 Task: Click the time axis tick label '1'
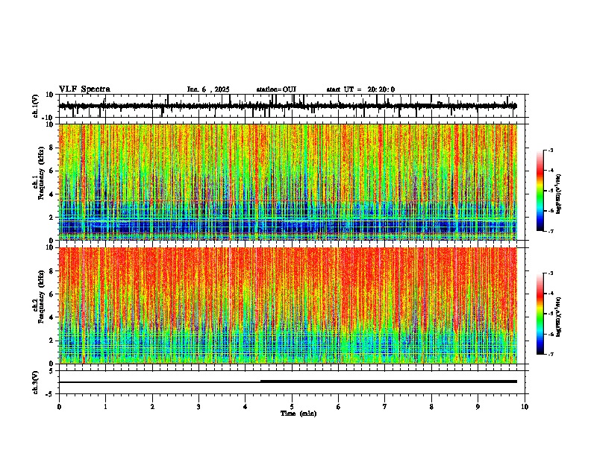tap(105, 407)
